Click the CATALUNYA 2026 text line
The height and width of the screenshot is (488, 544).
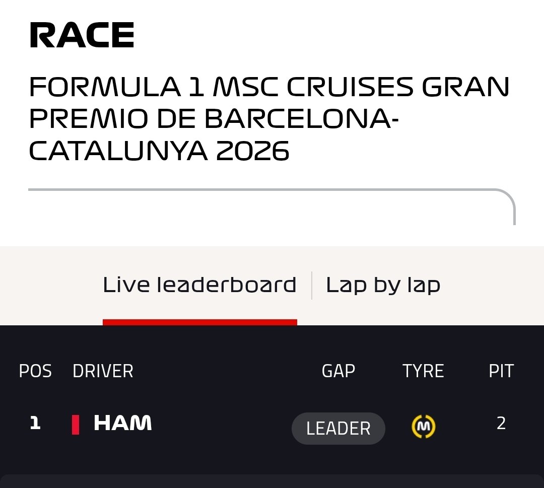tap(159, 151)
